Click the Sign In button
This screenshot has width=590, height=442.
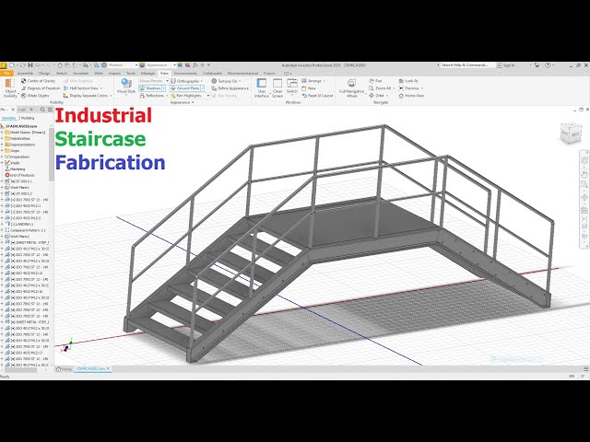pyautogui.click(x=506, y=65)
